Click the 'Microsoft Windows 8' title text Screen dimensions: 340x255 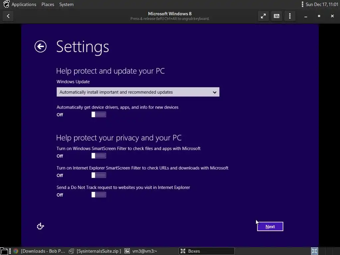170,14
